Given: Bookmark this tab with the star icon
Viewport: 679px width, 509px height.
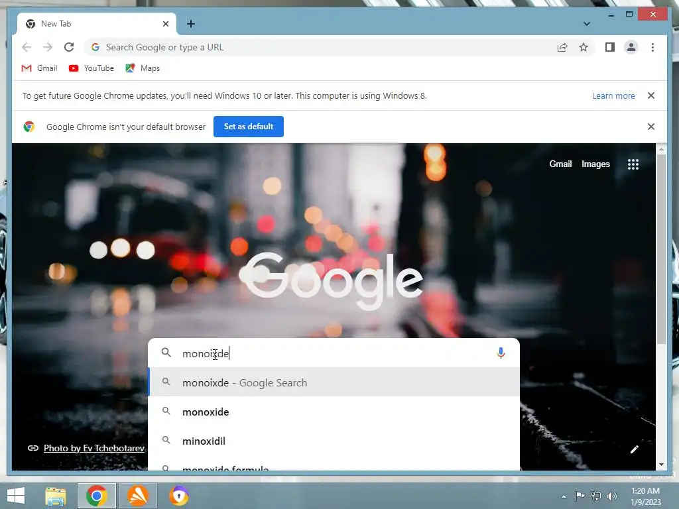Looking at the screenshot, I should point(584,47).
